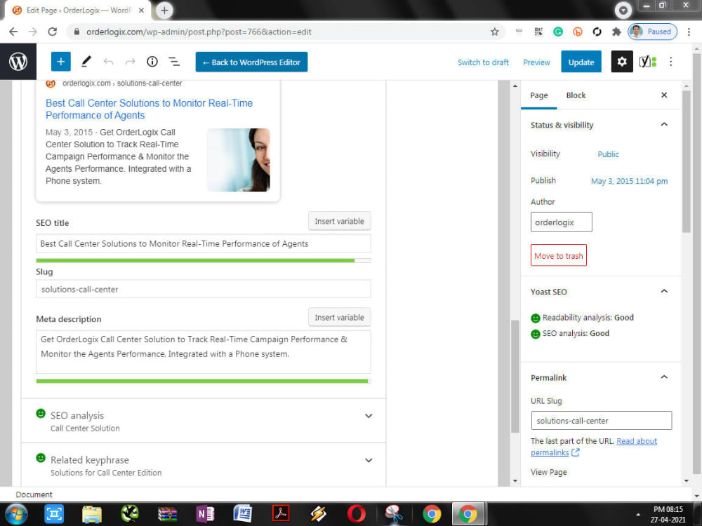Screen dimensions: 702x526
Task: Open OneNote from the taskbar
Action: 205,514
